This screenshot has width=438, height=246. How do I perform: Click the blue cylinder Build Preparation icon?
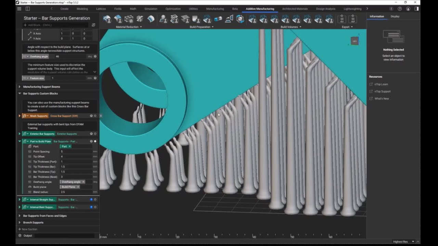218,19
